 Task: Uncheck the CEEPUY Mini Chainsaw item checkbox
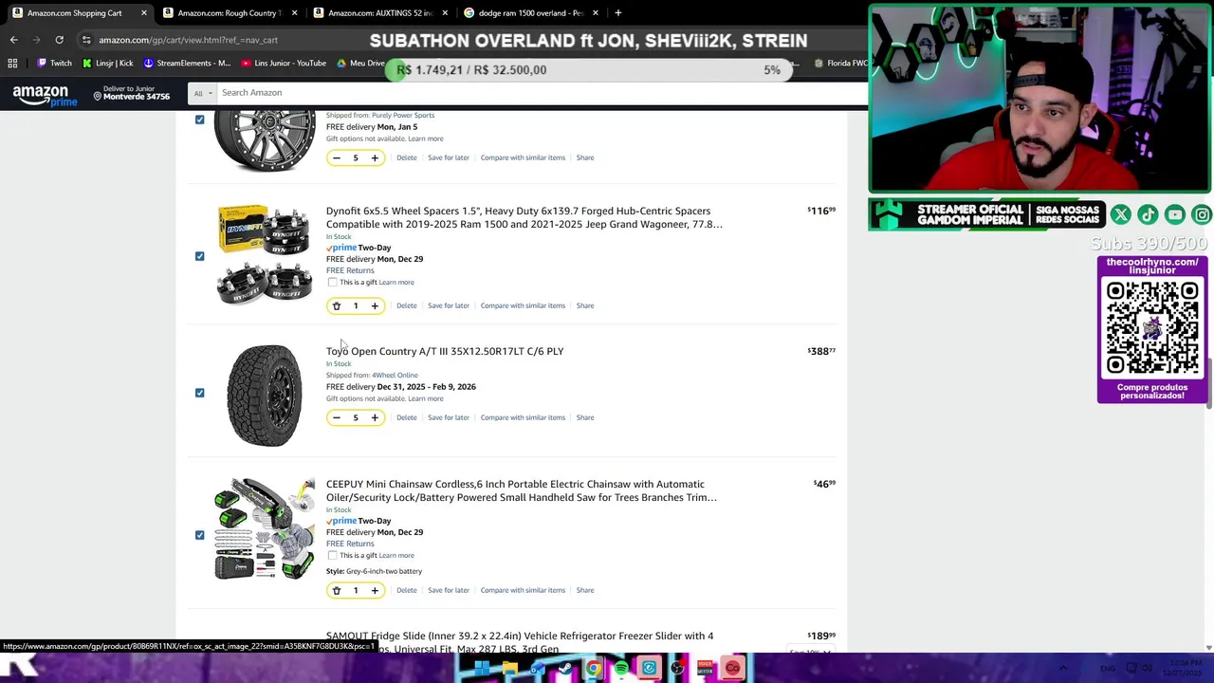click(199, 535)
